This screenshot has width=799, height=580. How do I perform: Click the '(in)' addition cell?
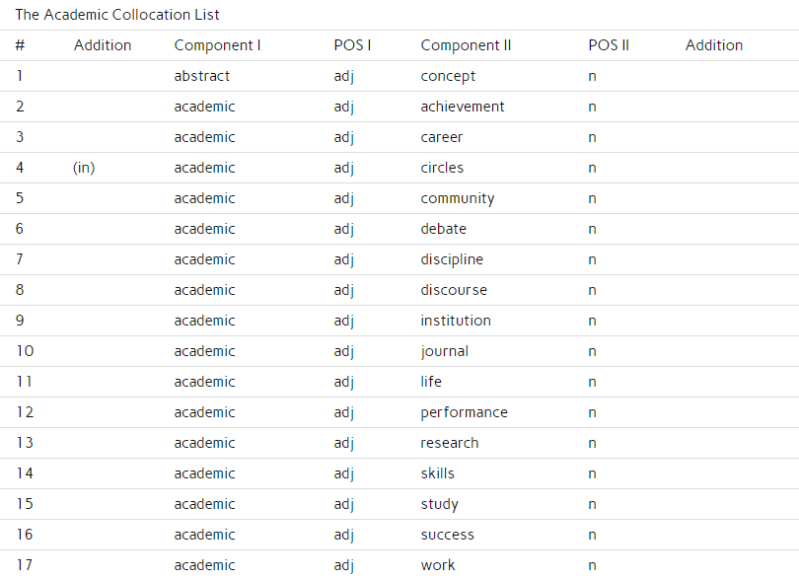point(84,168)
